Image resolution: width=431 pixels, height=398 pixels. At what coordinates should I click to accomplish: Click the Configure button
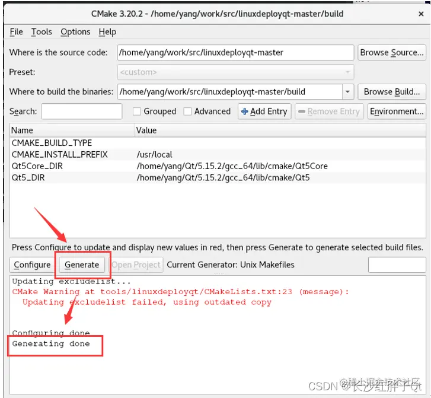(x=32, y=265)
